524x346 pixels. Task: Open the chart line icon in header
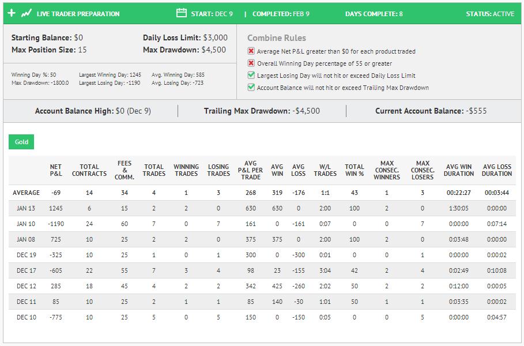point(27,13)
